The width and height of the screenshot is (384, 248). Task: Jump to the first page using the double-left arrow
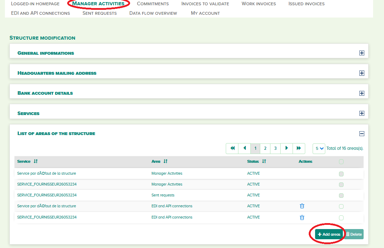[232, 148]
